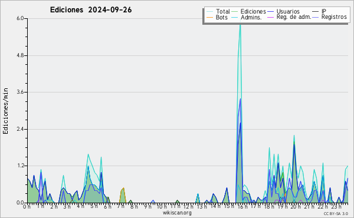Click the 'Ediciones/min' y-axis label

pyautogui.click(x=5, y=111)
